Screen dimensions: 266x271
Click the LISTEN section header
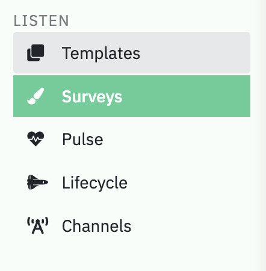[41, 20]
